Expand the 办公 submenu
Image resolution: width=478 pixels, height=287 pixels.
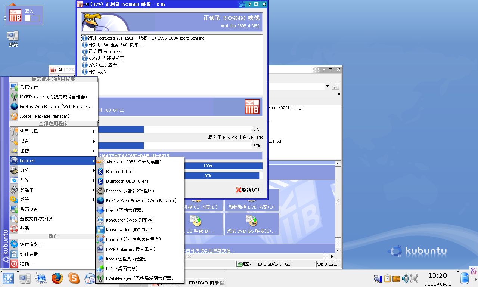pyautogui.click(x=53, y=170)
